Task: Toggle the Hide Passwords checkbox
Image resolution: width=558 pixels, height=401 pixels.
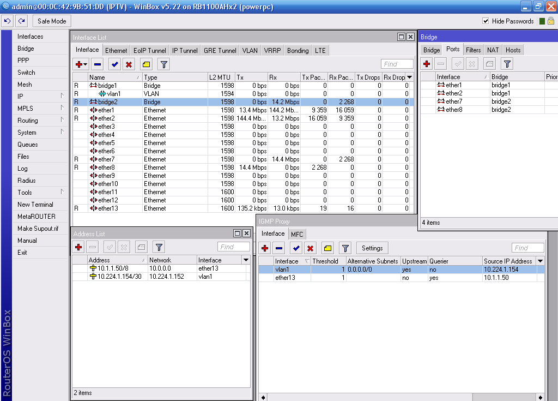Action: 486,21
